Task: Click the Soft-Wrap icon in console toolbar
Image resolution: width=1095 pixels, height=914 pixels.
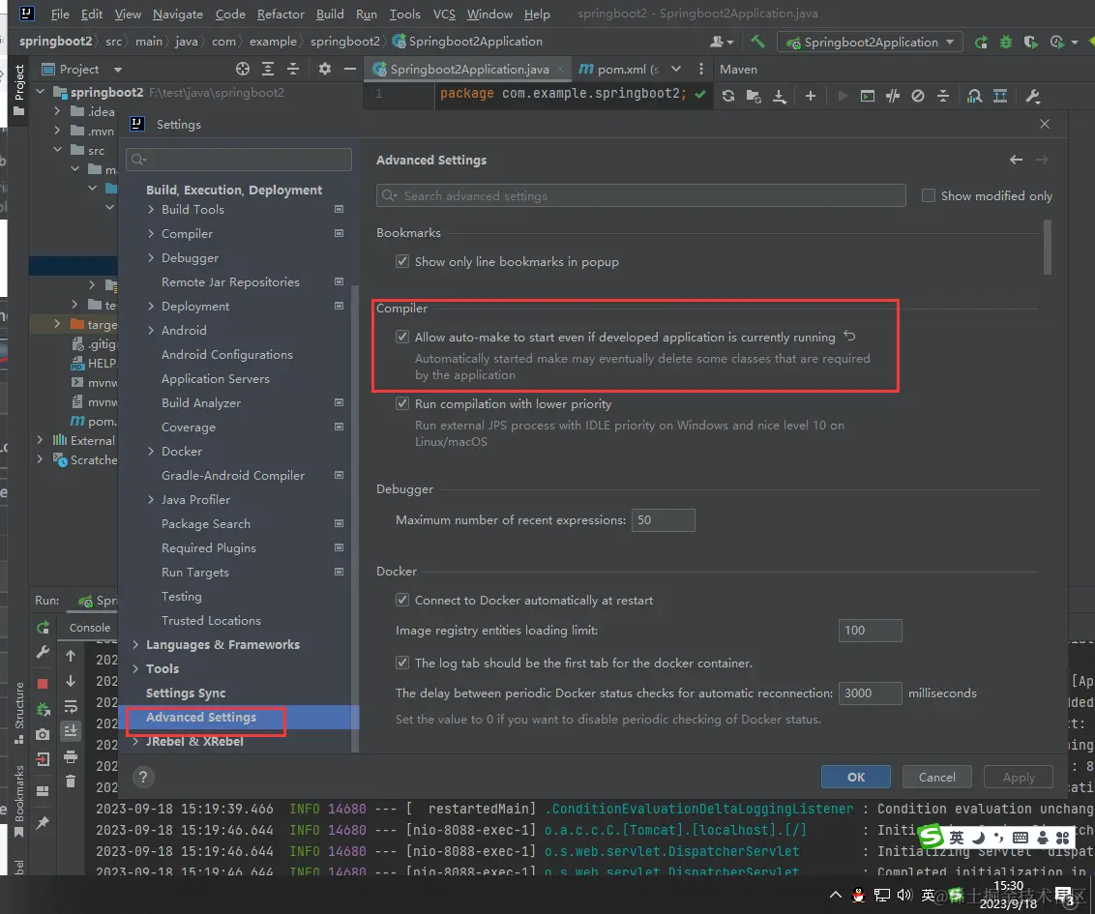Action: [x=71, y=707]
